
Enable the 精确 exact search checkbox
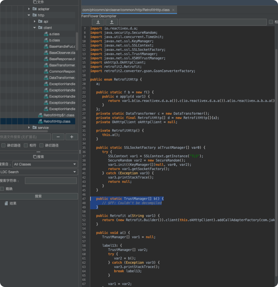click(x=2, y=189)
